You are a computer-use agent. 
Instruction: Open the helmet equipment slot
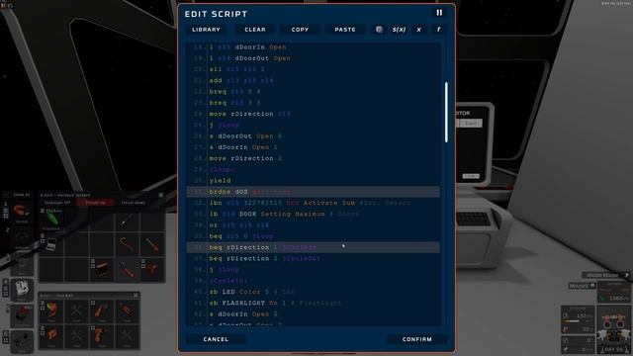tap(22, 212)
